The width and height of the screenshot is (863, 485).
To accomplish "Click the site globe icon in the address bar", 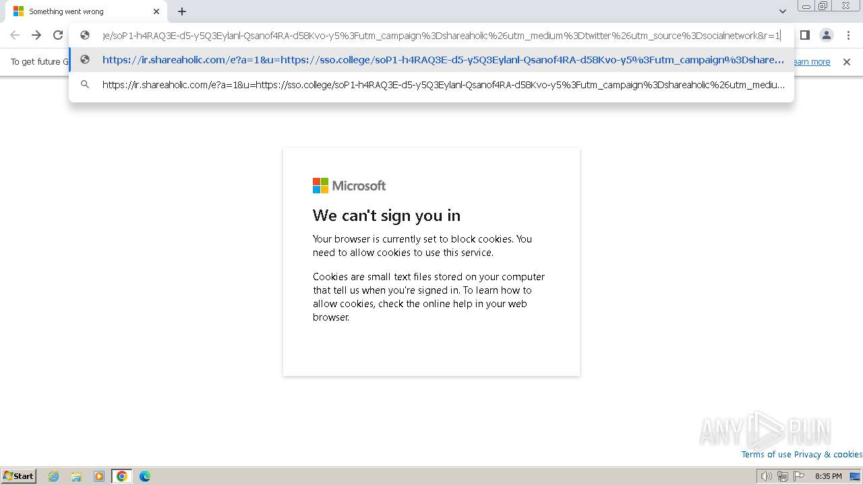I will tap(85, 35).
